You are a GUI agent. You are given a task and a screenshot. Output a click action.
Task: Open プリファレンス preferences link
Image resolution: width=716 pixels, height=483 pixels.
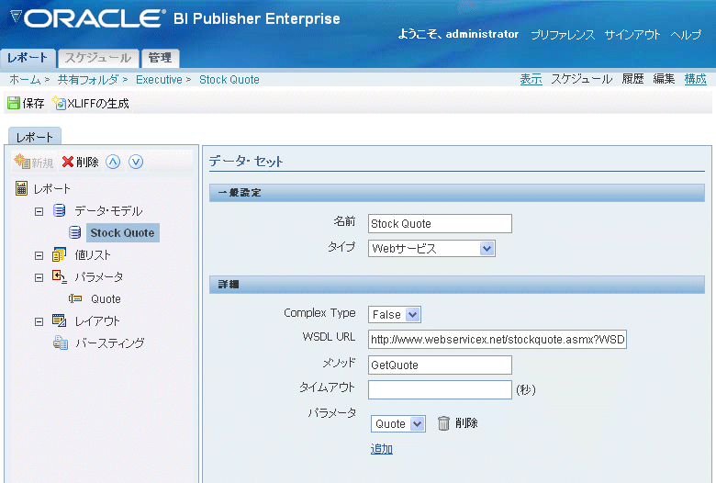tap(563, 35)
